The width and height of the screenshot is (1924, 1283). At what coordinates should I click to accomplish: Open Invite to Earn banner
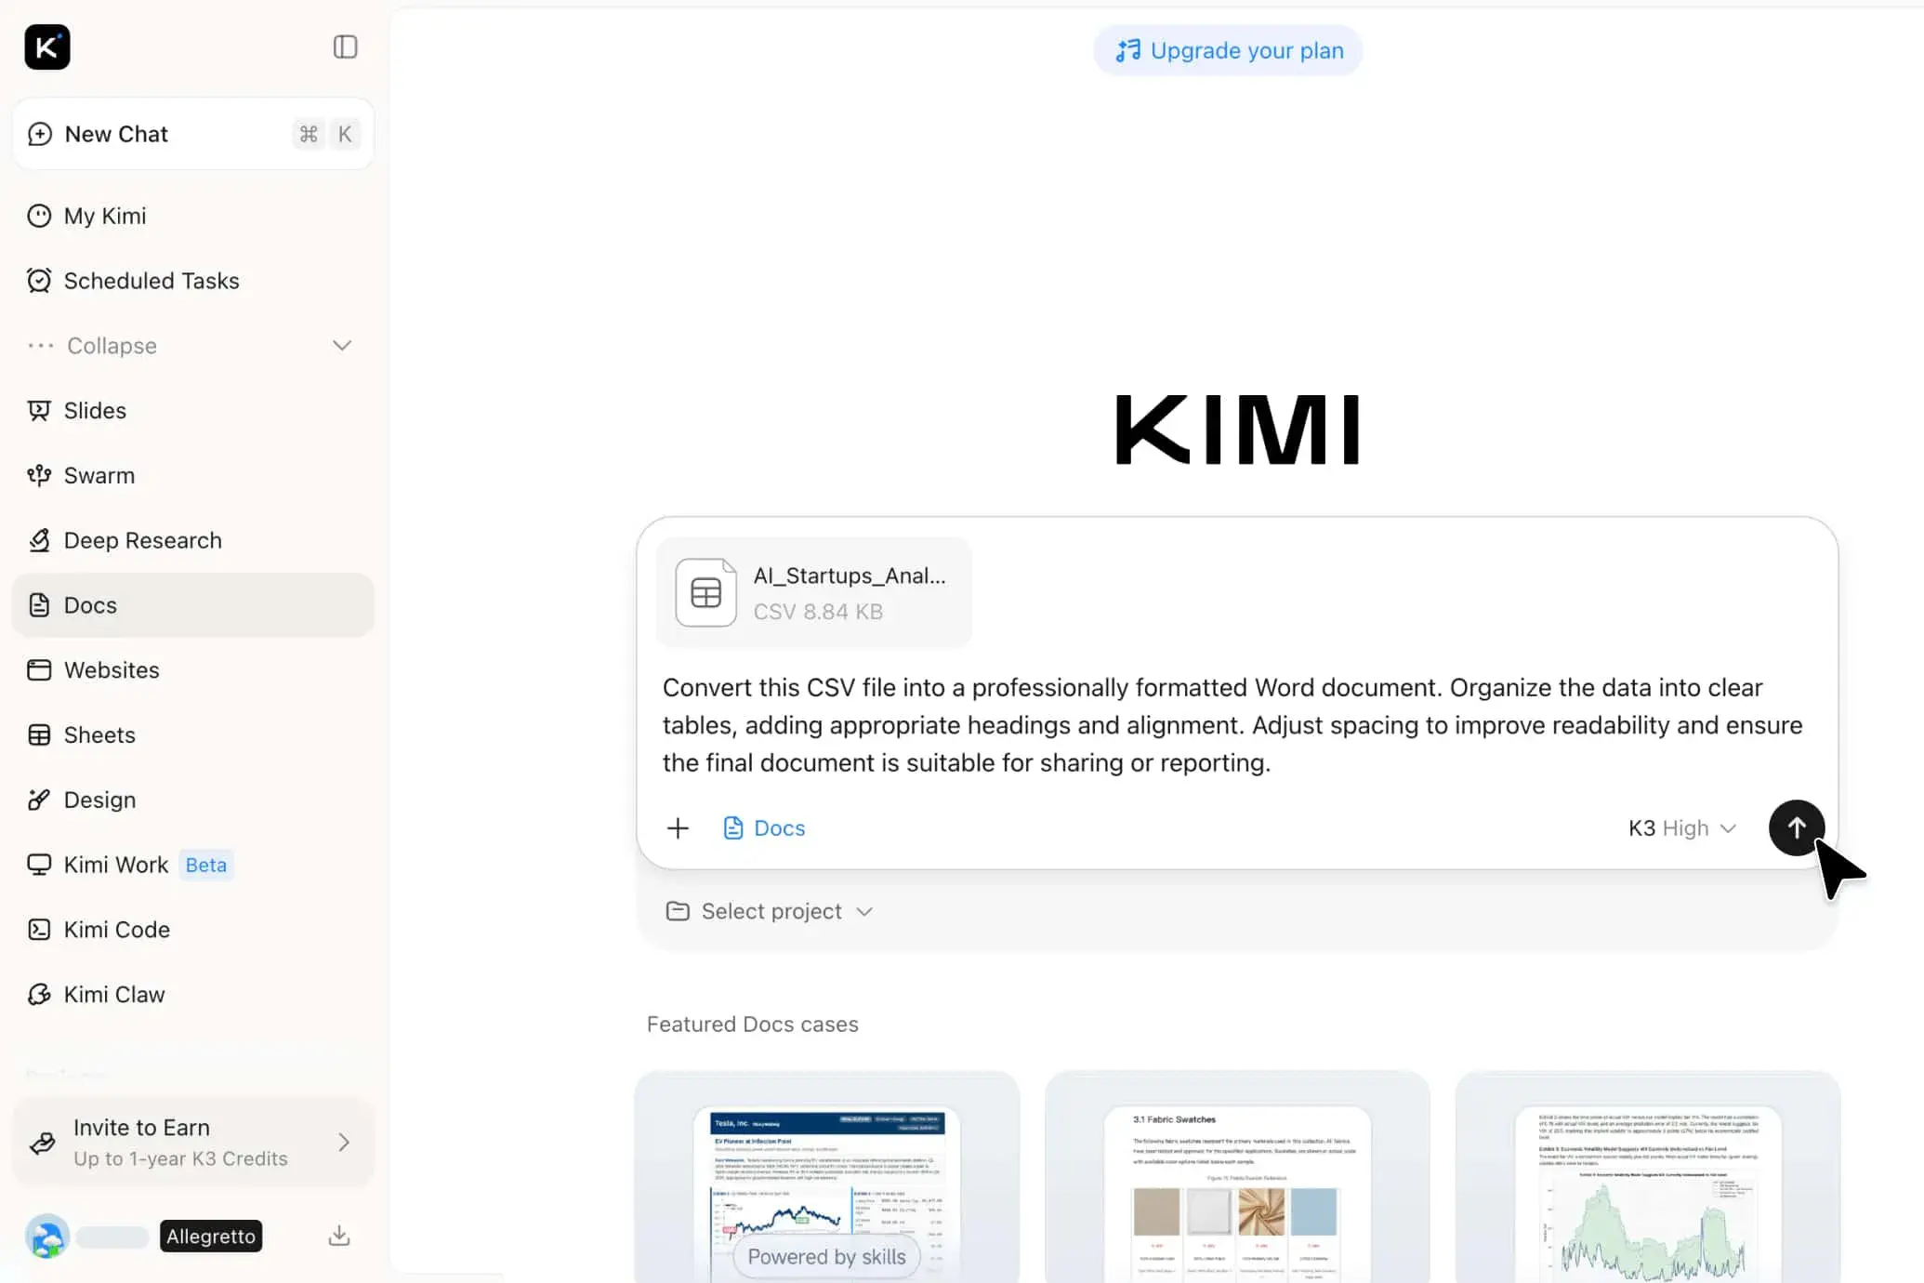193,1143
